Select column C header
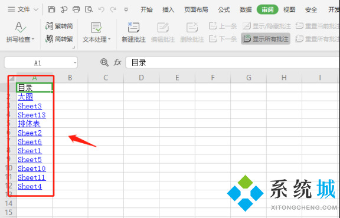Image resolution: width=340 pixels, height=218 pixels. pyautogui.click(x=106, y=78)
